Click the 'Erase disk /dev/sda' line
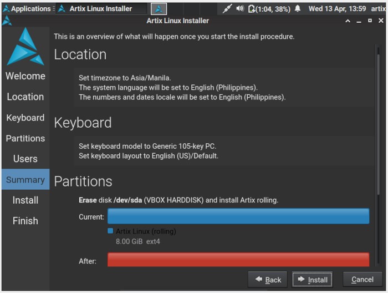388x293 pixels. coord(178,200)
